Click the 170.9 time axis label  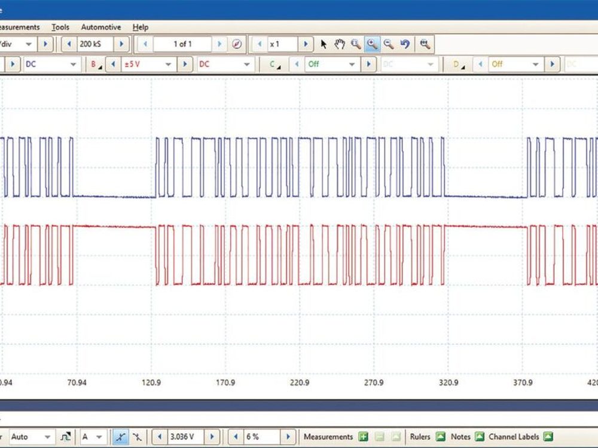(x=225, y=382)
